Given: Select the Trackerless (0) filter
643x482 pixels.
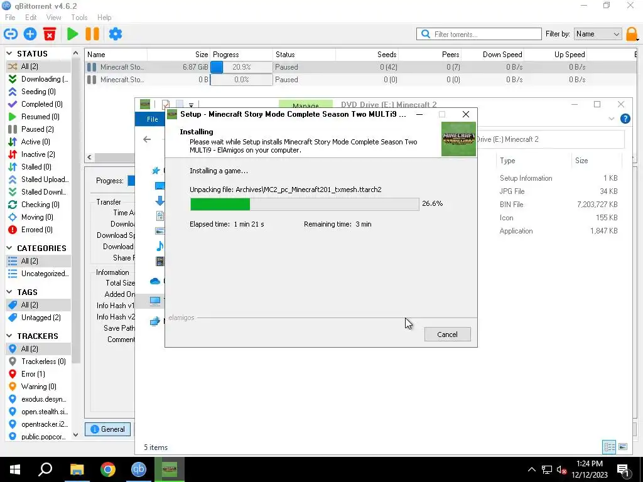Looking at the screenshot, I should (x=38, y=361).
